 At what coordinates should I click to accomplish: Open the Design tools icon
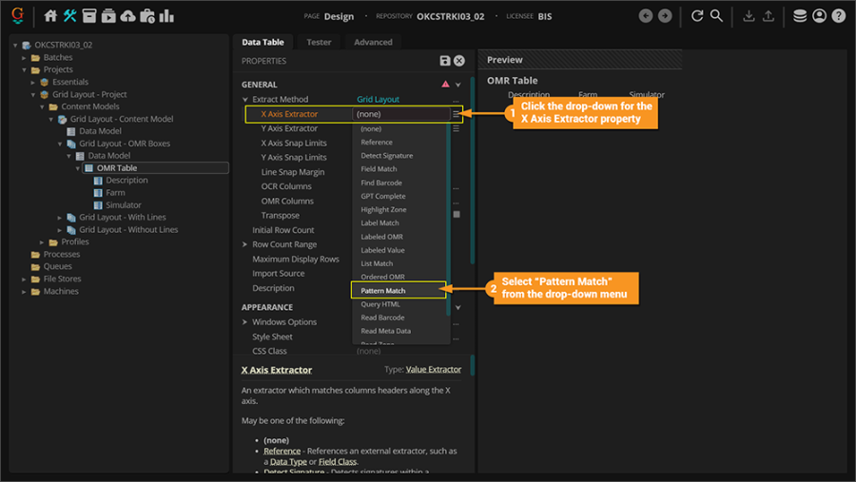click(x=69, y=16)
